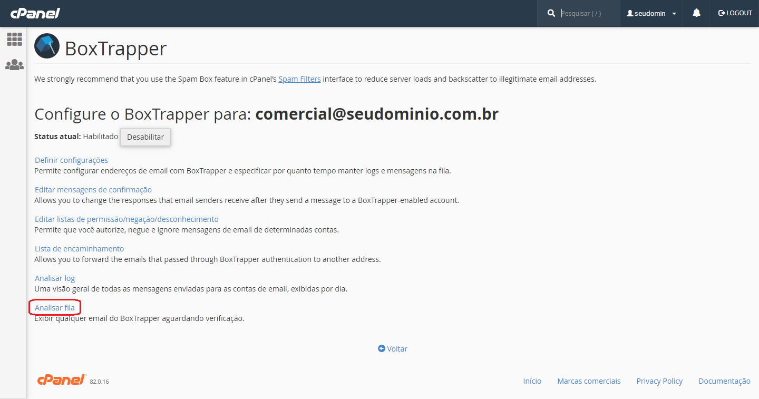Open the Analisar log link
759x399 pixels.
pos(55,278)
